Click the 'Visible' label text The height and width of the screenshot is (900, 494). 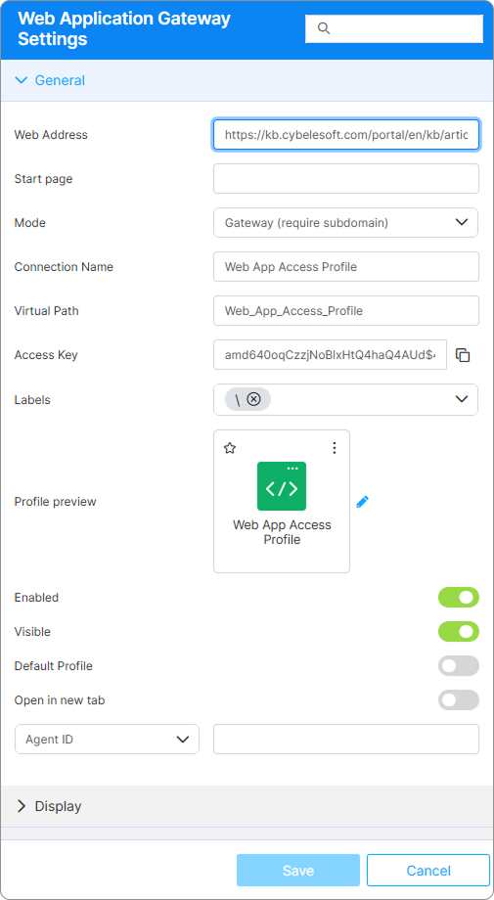click(x=32, y=631)
